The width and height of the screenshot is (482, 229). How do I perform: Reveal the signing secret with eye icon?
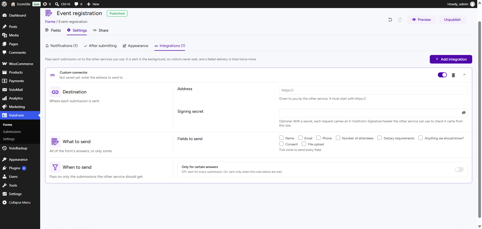point(464,113)
